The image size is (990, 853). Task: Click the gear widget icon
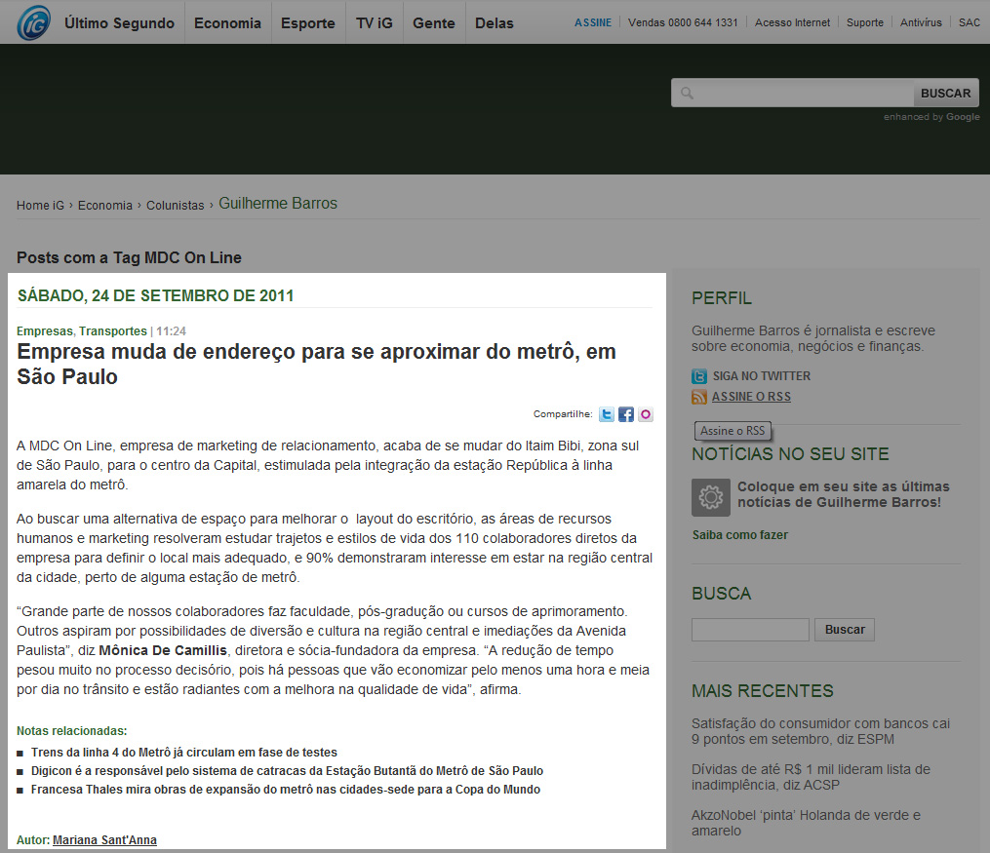[x=711, y=497]
